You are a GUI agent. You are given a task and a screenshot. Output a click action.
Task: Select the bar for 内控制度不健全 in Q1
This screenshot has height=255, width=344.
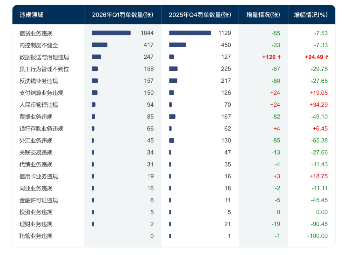click(100, 45)
